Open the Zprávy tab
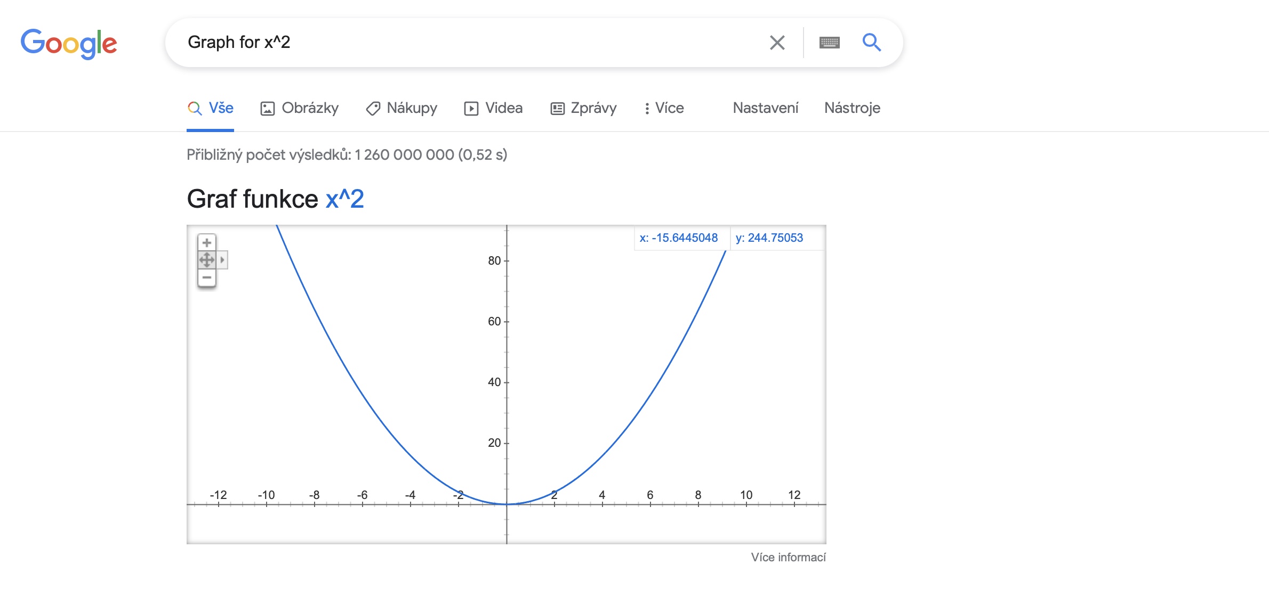Image resolution: width=1269 pixels, height=589 pixels. [x=583, y=108]
